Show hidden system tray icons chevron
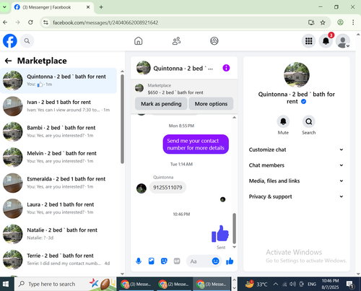The height and width of the screenshot is (291, 361). 276,285
